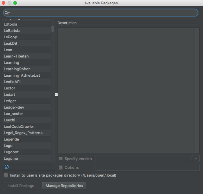Screen dimensions: 203x194
Task: Zoom the window with the green button
Action: pyautogui.click(x=15, y=3)
